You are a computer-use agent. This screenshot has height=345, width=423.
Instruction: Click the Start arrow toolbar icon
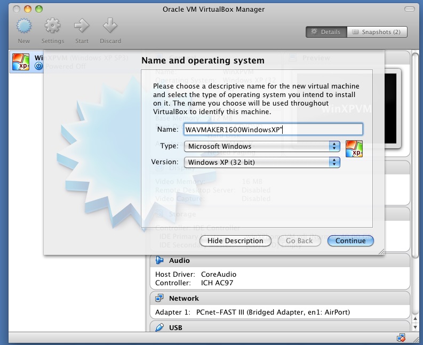point(82,26)
